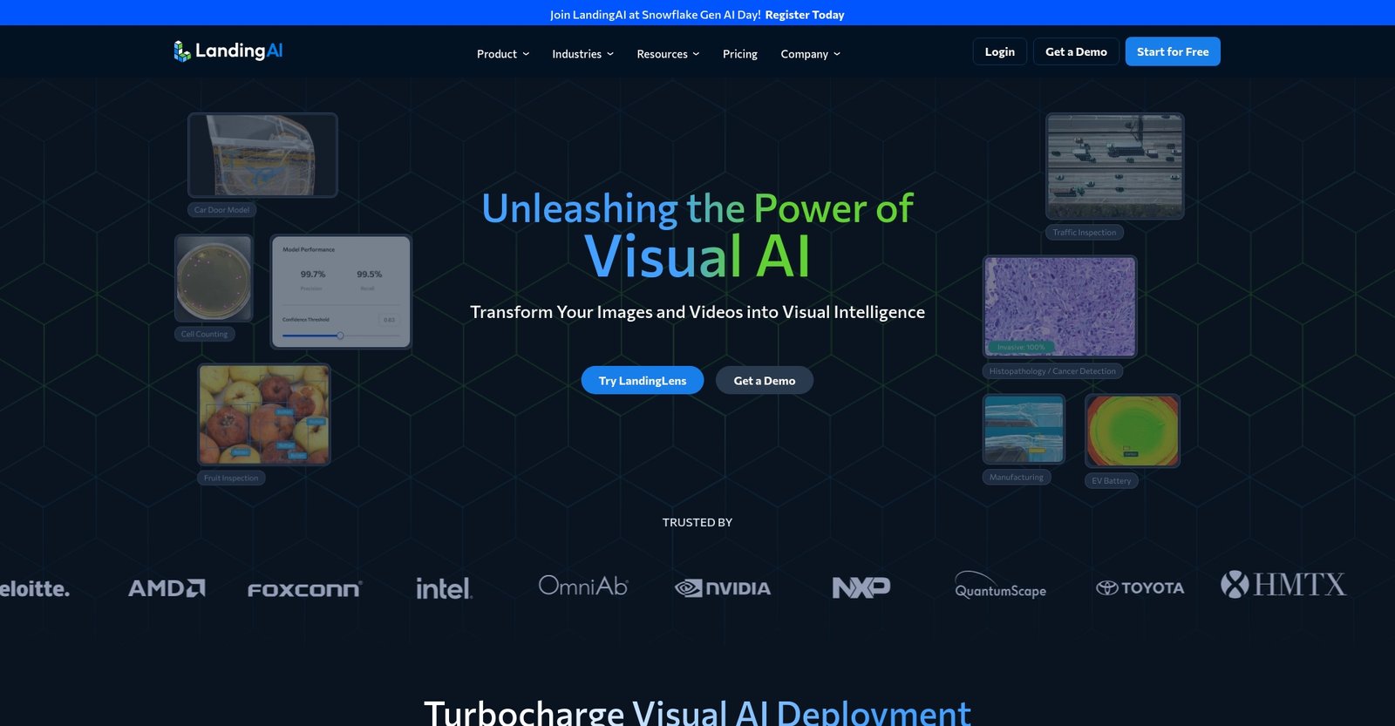Go to the Pricing page
1395x726 pixels.
point(739,54)
